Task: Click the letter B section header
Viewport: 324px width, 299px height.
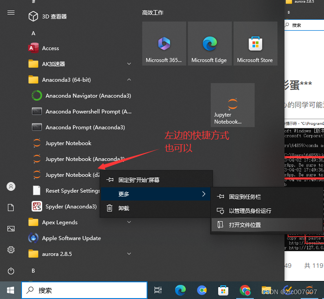Action: [33, 271]
